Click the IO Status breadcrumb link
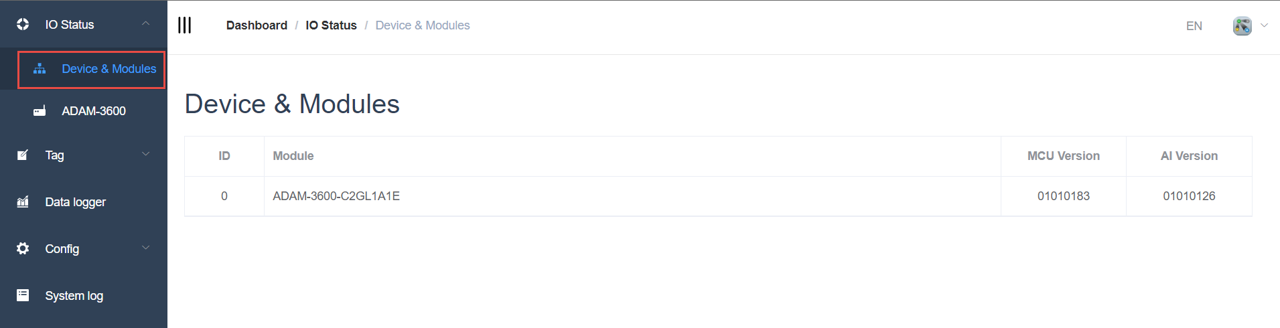Viewport: 1280px width, 328px height. coord(331,25)
